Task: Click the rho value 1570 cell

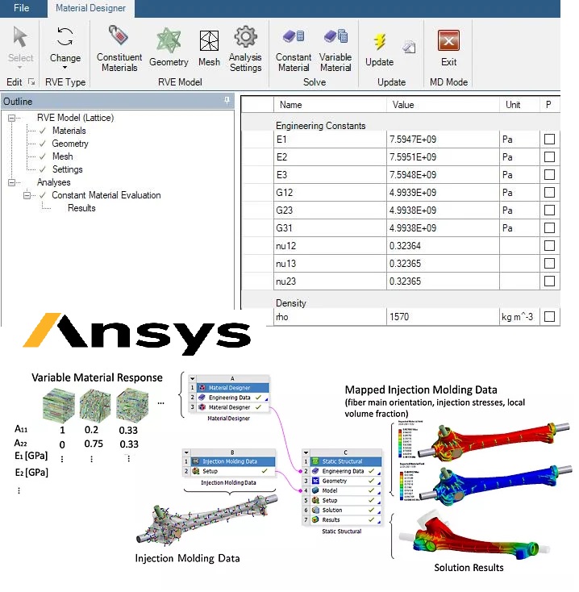Action: pos(443,317)
